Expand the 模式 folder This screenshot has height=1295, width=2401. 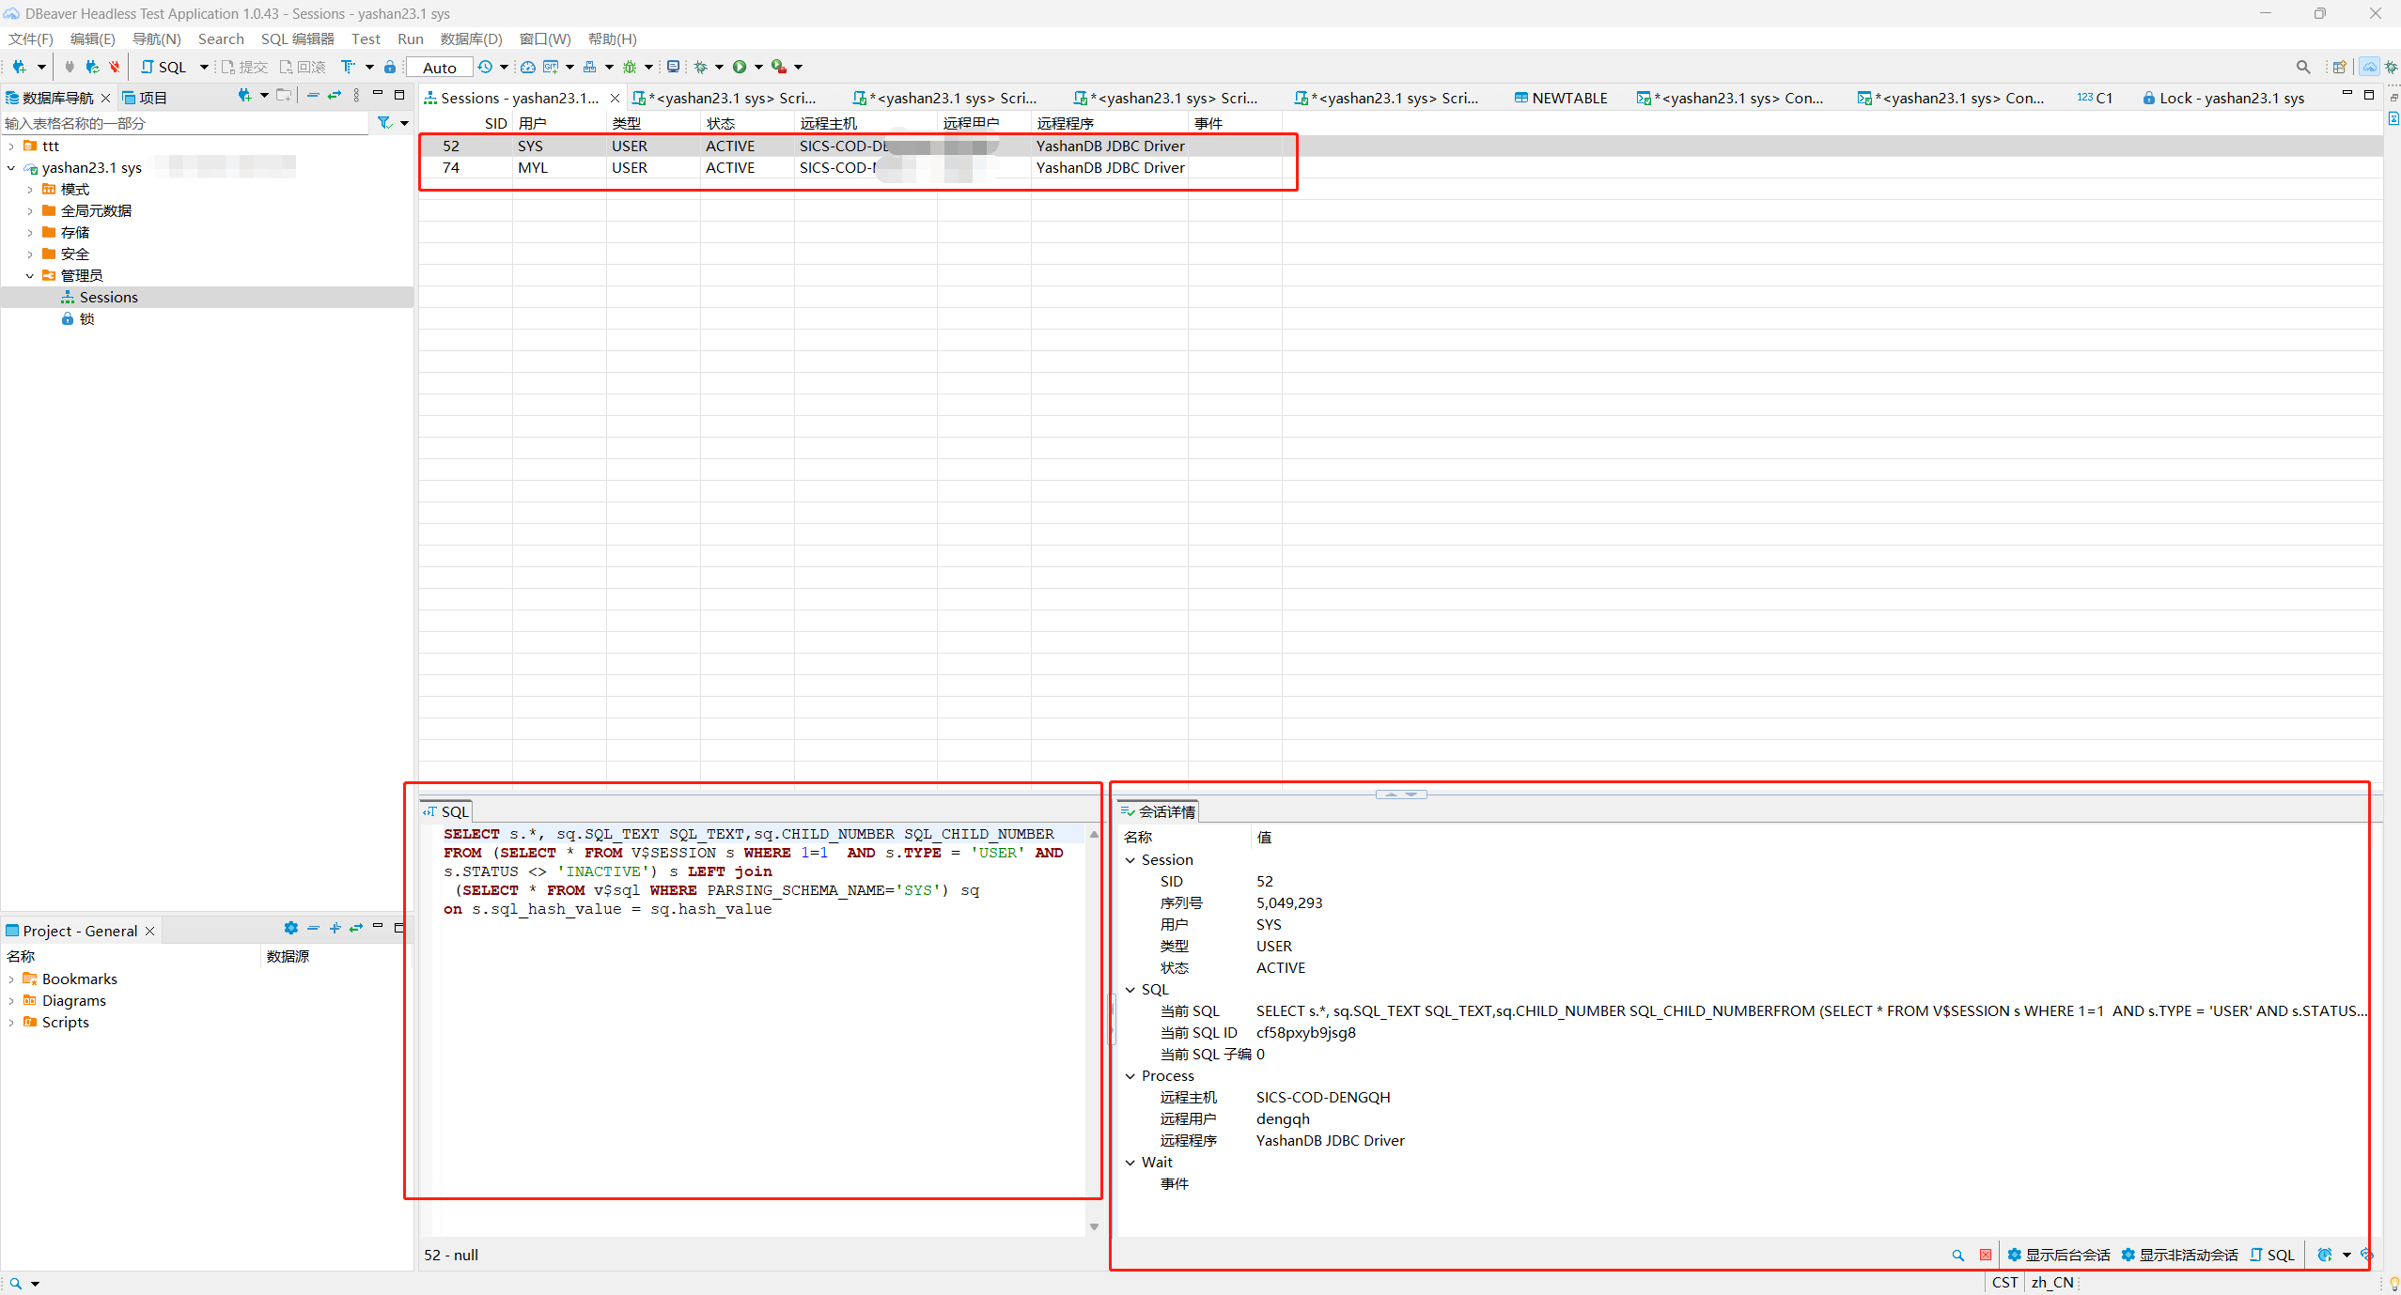point(30,190)
